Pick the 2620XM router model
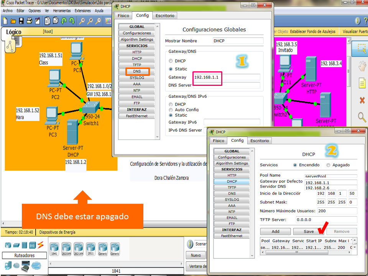The image size is (368, 276). point(66,249)
